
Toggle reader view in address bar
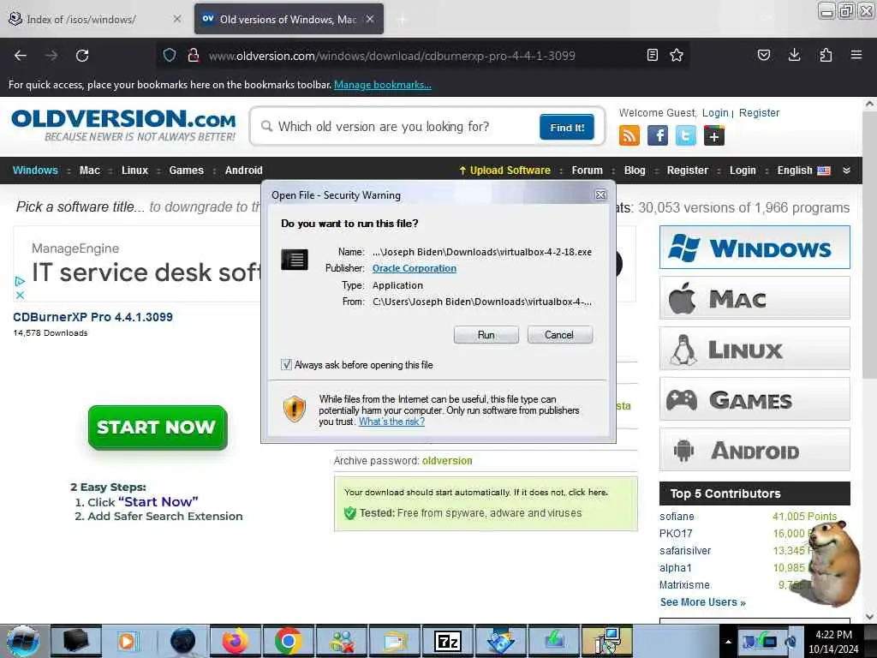[x=652, y=55]
